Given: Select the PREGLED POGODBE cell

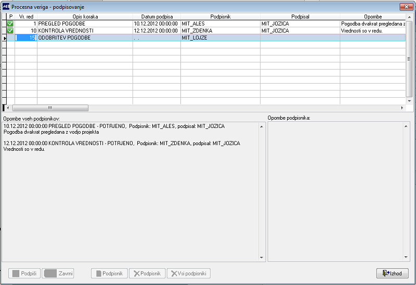Looking at the screenshot, I should [85, 23].
